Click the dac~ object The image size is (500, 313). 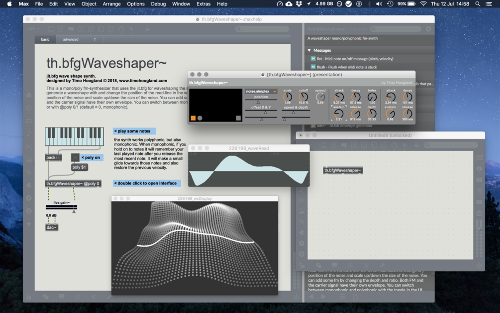tap(52, 227)
